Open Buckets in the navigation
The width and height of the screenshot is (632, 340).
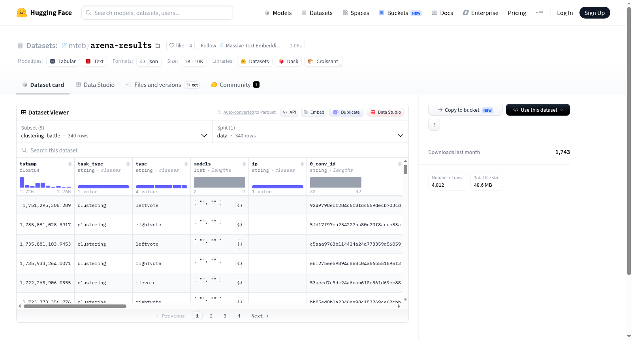tap(400, 13)
